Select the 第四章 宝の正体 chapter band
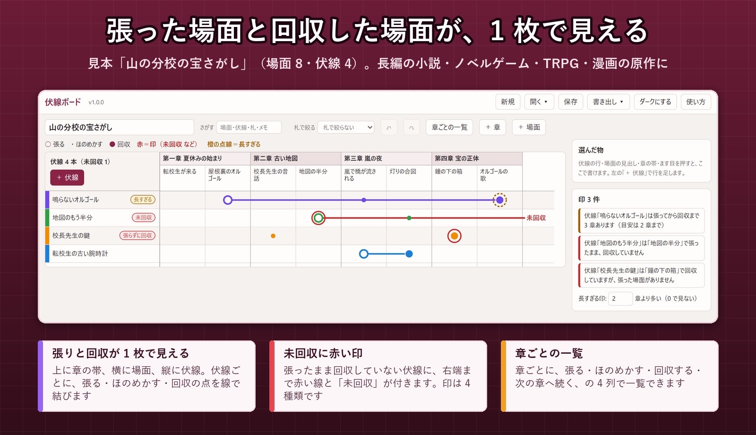Viewport: 756px width, 435px height. tap(477, 158)
